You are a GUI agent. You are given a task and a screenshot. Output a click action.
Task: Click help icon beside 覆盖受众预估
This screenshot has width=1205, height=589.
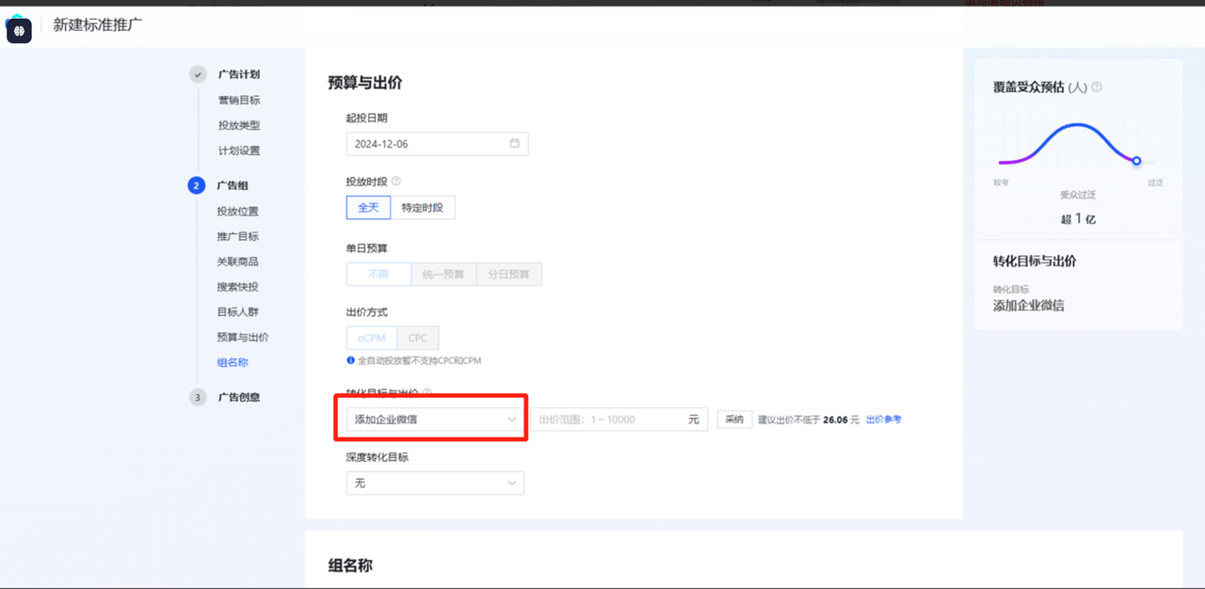[x=1097, y=88]
